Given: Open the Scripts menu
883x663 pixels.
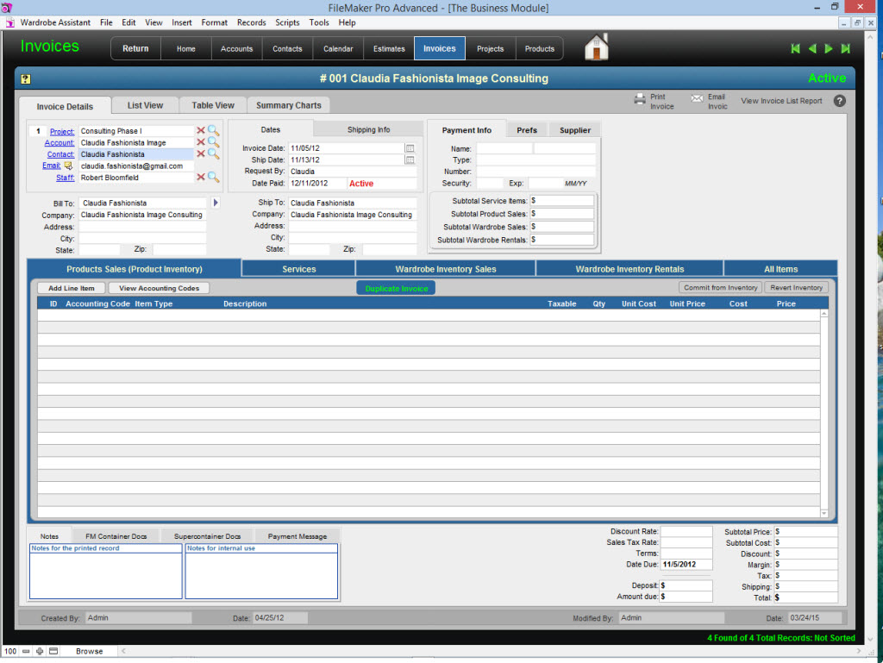Looking at the screenshot, I should [287, 22].
